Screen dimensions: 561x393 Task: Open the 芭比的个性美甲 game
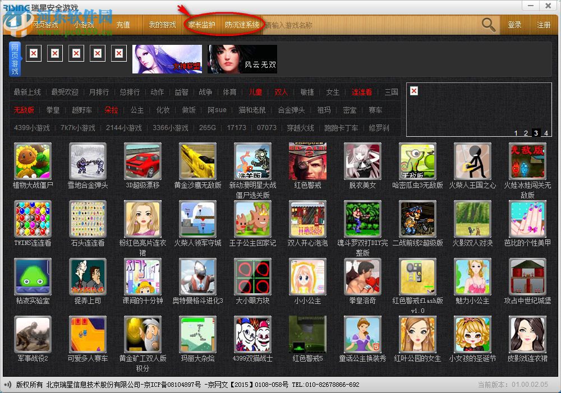point(528,219)
